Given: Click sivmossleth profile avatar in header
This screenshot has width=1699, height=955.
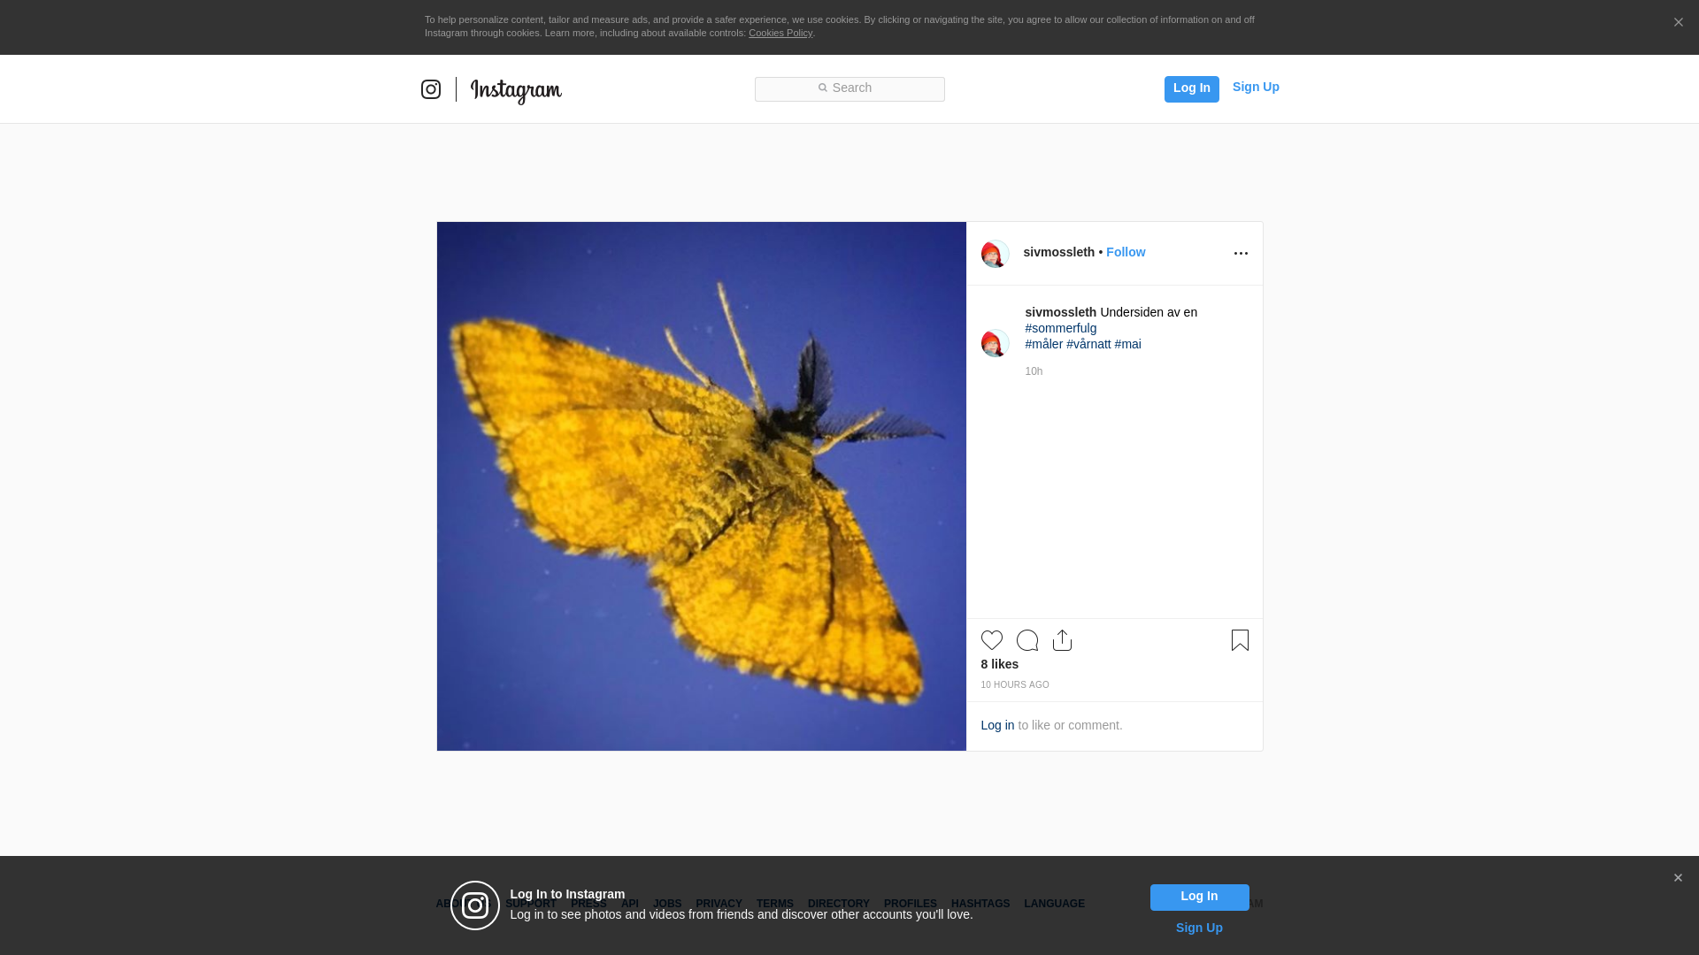Looking at the screenshot, I should [995, 254].
